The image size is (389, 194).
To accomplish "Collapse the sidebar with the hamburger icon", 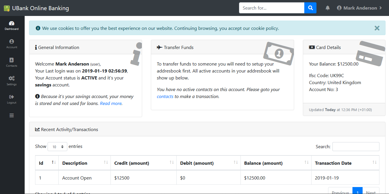I will tap(12, 115).
